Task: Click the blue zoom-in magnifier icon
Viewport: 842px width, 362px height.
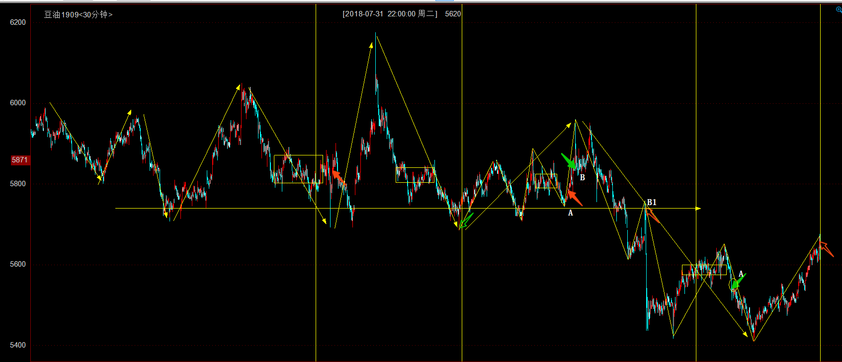Action: click(839, 10)
